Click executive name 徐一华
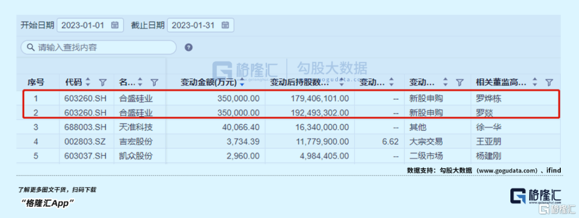The image size is (579, 218). click(489, 127)
